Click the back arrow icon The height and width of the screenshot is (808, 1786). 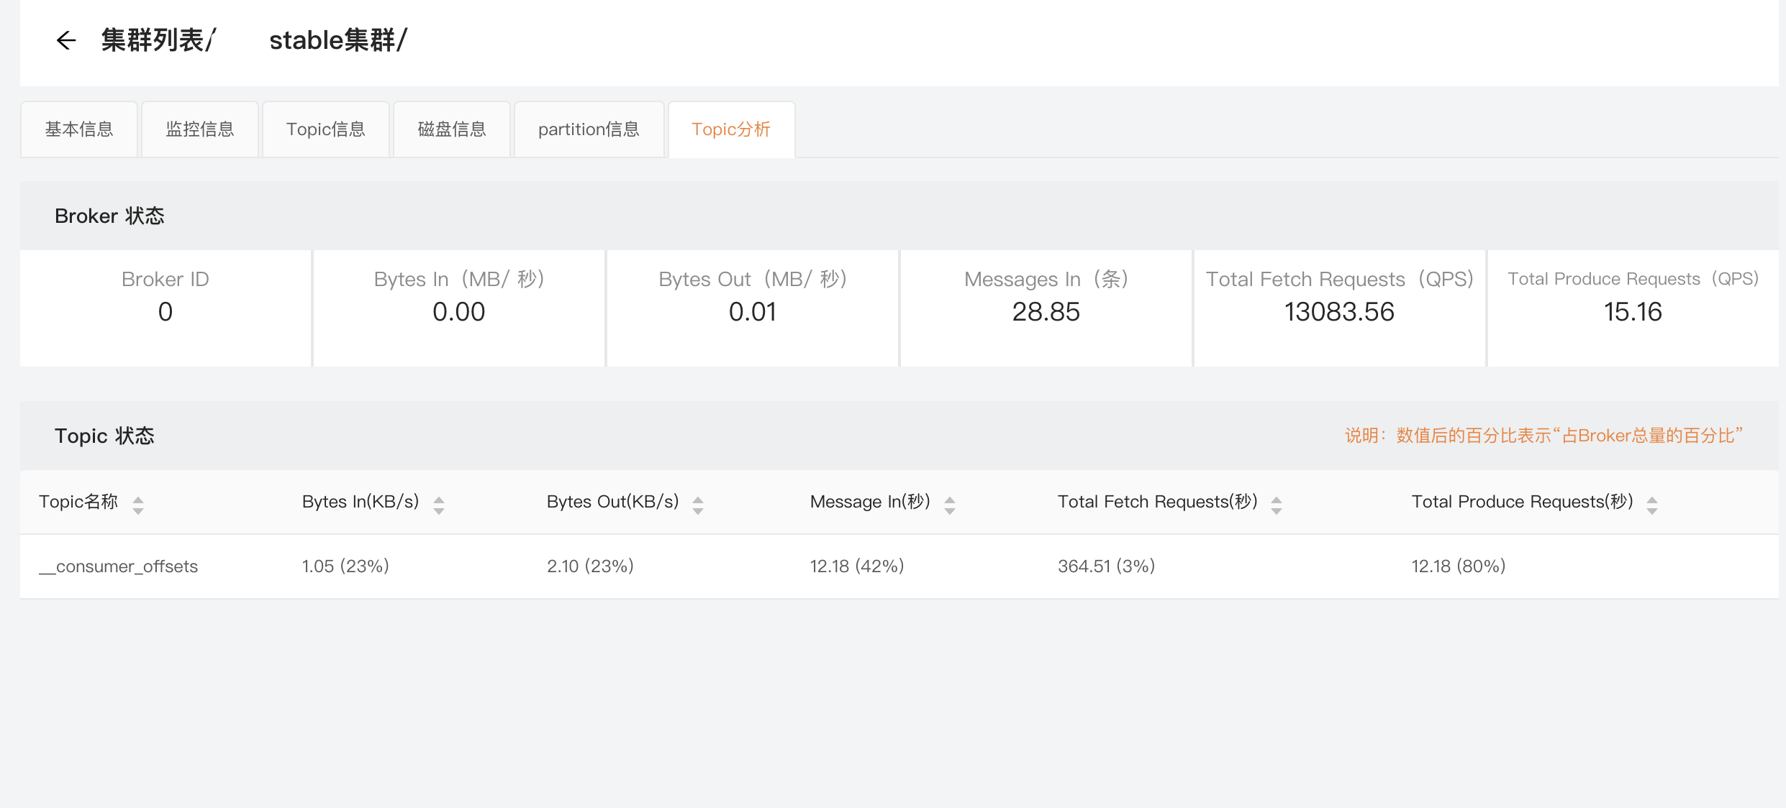65,40
